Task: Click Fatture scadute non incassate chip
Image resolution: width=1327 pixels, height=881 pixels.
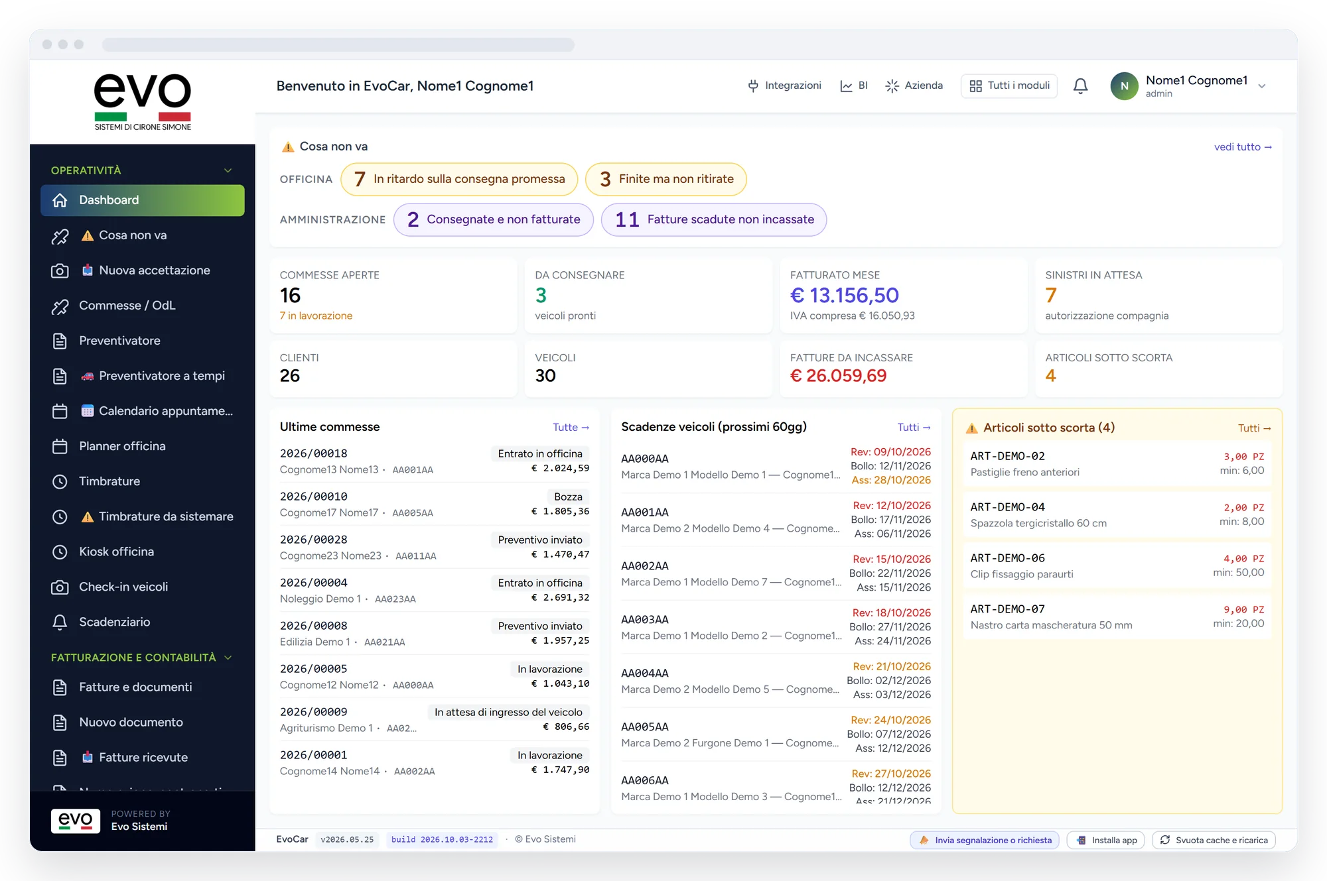Action: [714, 219]
